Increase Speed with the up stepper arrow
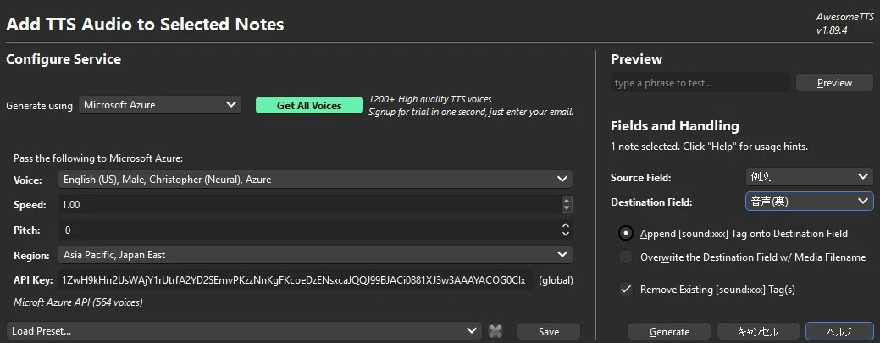The image size is (880, 343). tap(567, 201)
